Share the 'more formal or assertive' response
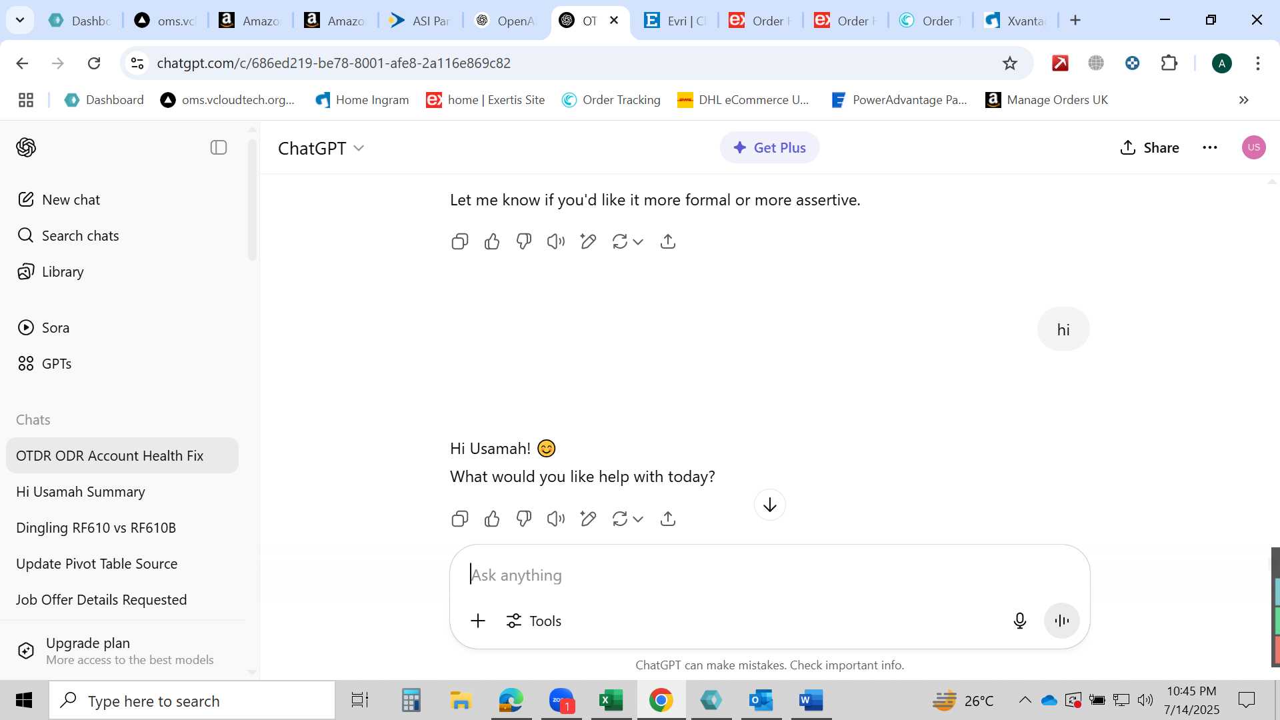1280x720 pixels. (668, 241)
